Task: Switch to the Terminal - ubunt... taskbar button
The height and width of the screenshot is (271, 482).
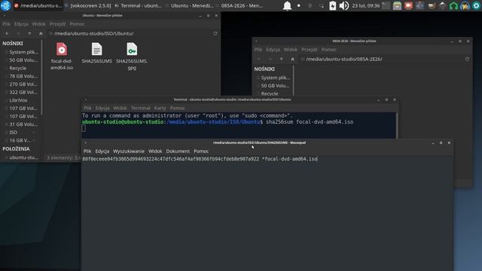Action: coord(139,5)
